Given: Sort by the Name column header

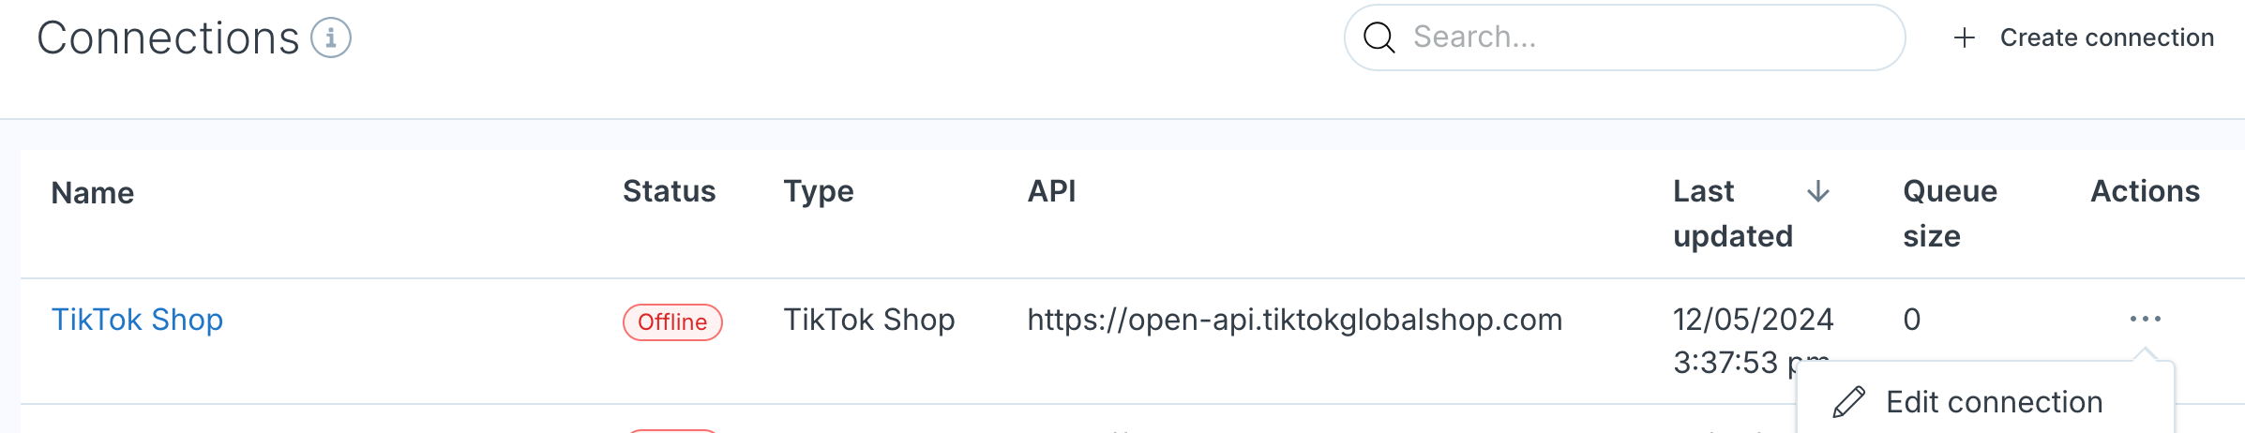Looking at the screenshot, I should 93,193.
